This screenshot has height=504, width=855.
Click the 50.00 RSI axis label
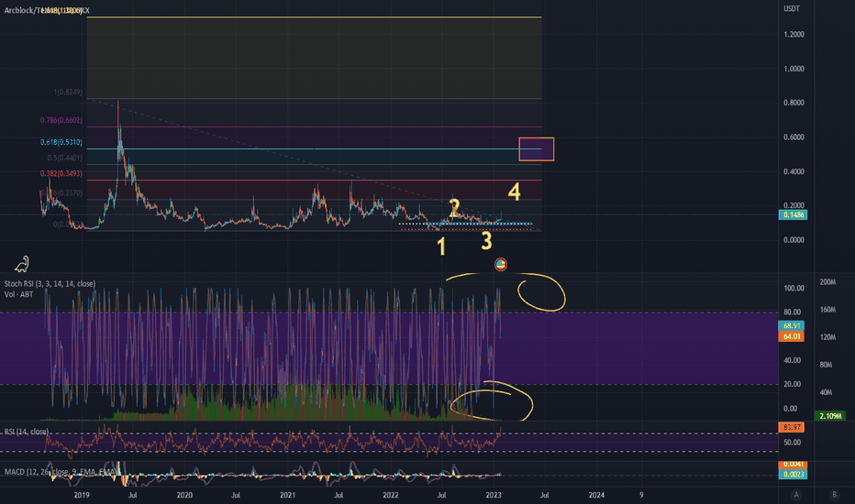pyautogui.click(x=792, y=443)
